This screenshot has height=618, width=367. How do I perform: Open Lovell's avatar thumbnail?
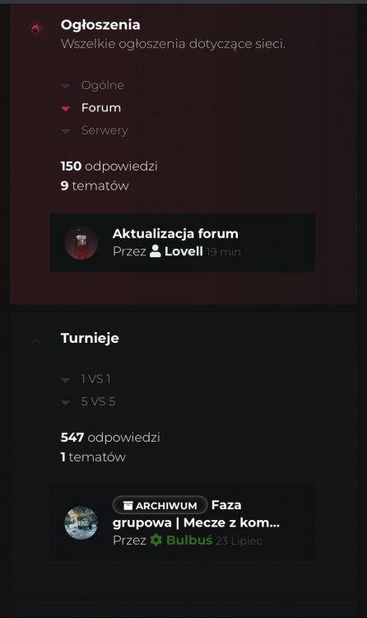[81, 243]
